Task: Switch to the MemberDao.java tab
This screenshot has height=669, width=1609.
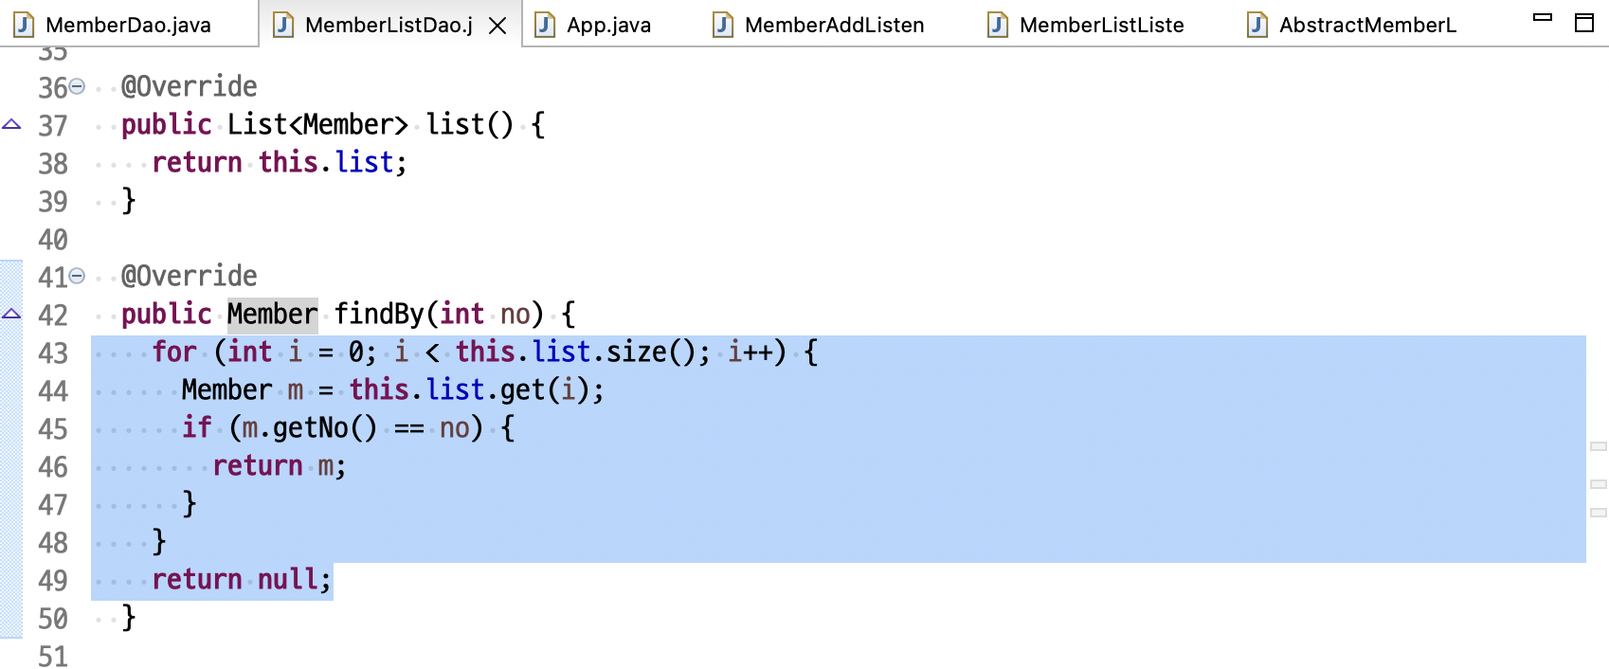Action: (128, 25)
